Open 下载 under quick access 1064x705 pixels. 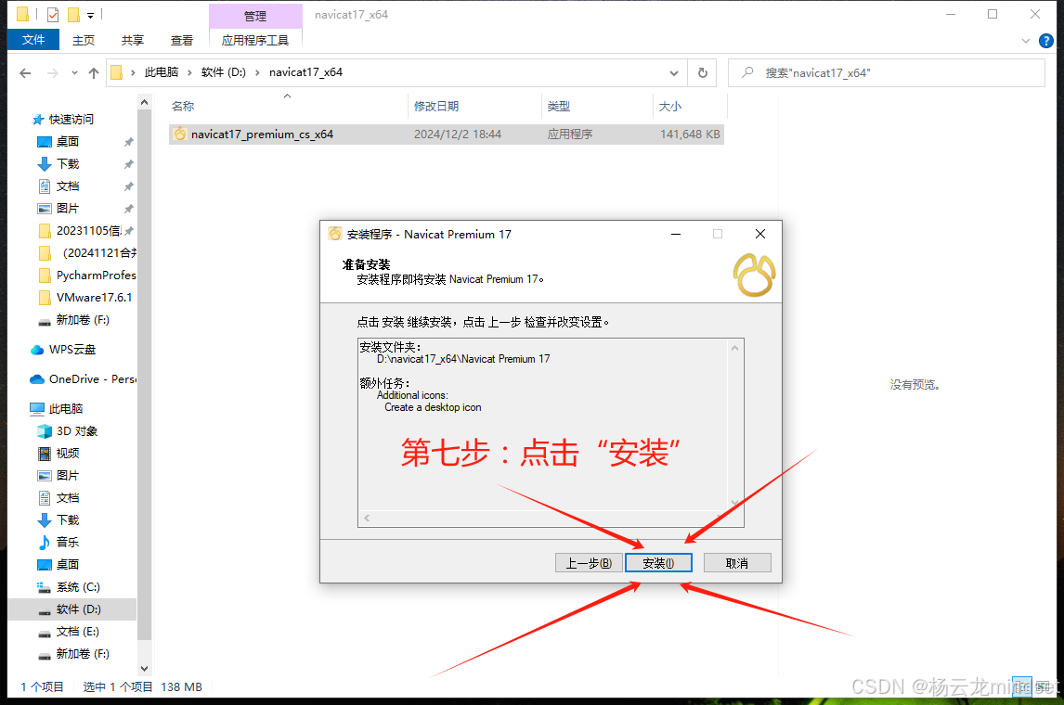pos(67,164)
